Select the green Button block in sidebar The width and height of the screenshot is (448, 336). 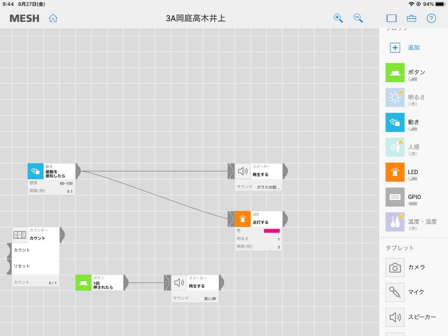point(395,73)
